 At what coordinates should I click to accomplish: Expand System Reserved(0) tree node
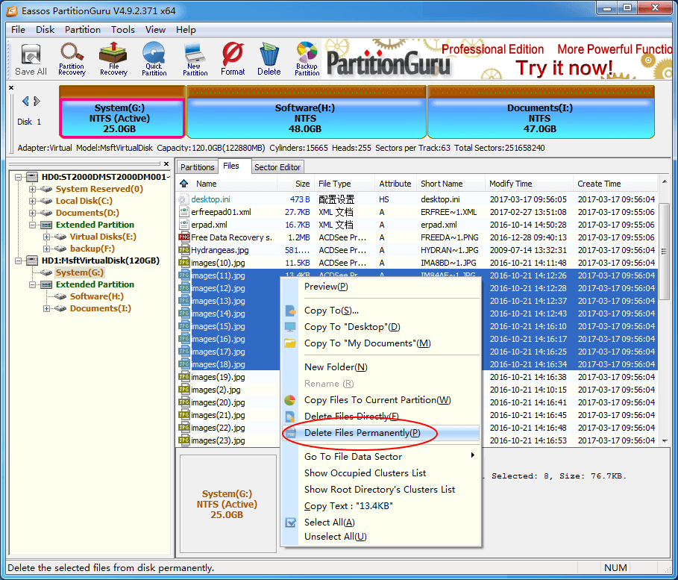pyautogui.click(x=32, y=189)
